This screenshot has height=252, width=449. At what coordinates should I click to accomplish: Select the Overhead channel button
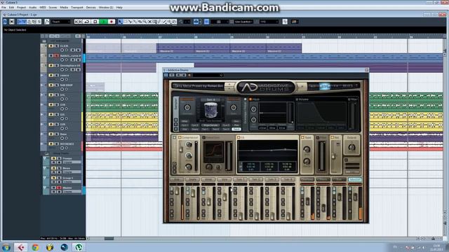[x=307, y=179]
